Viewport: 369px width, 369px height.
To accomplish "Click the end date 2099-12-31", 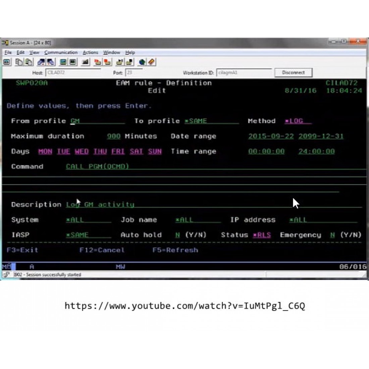I will (321, 136).
